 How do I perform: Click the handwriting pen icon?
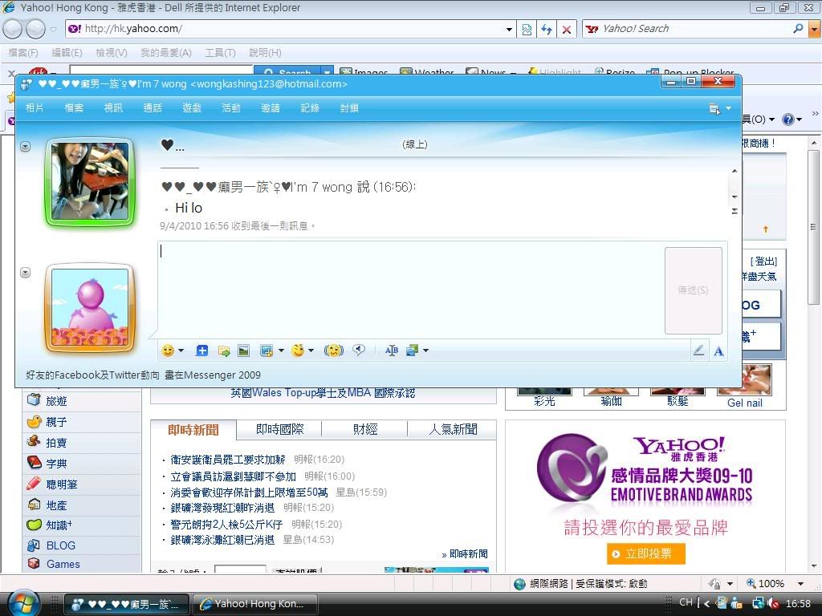tap(698, 351)
